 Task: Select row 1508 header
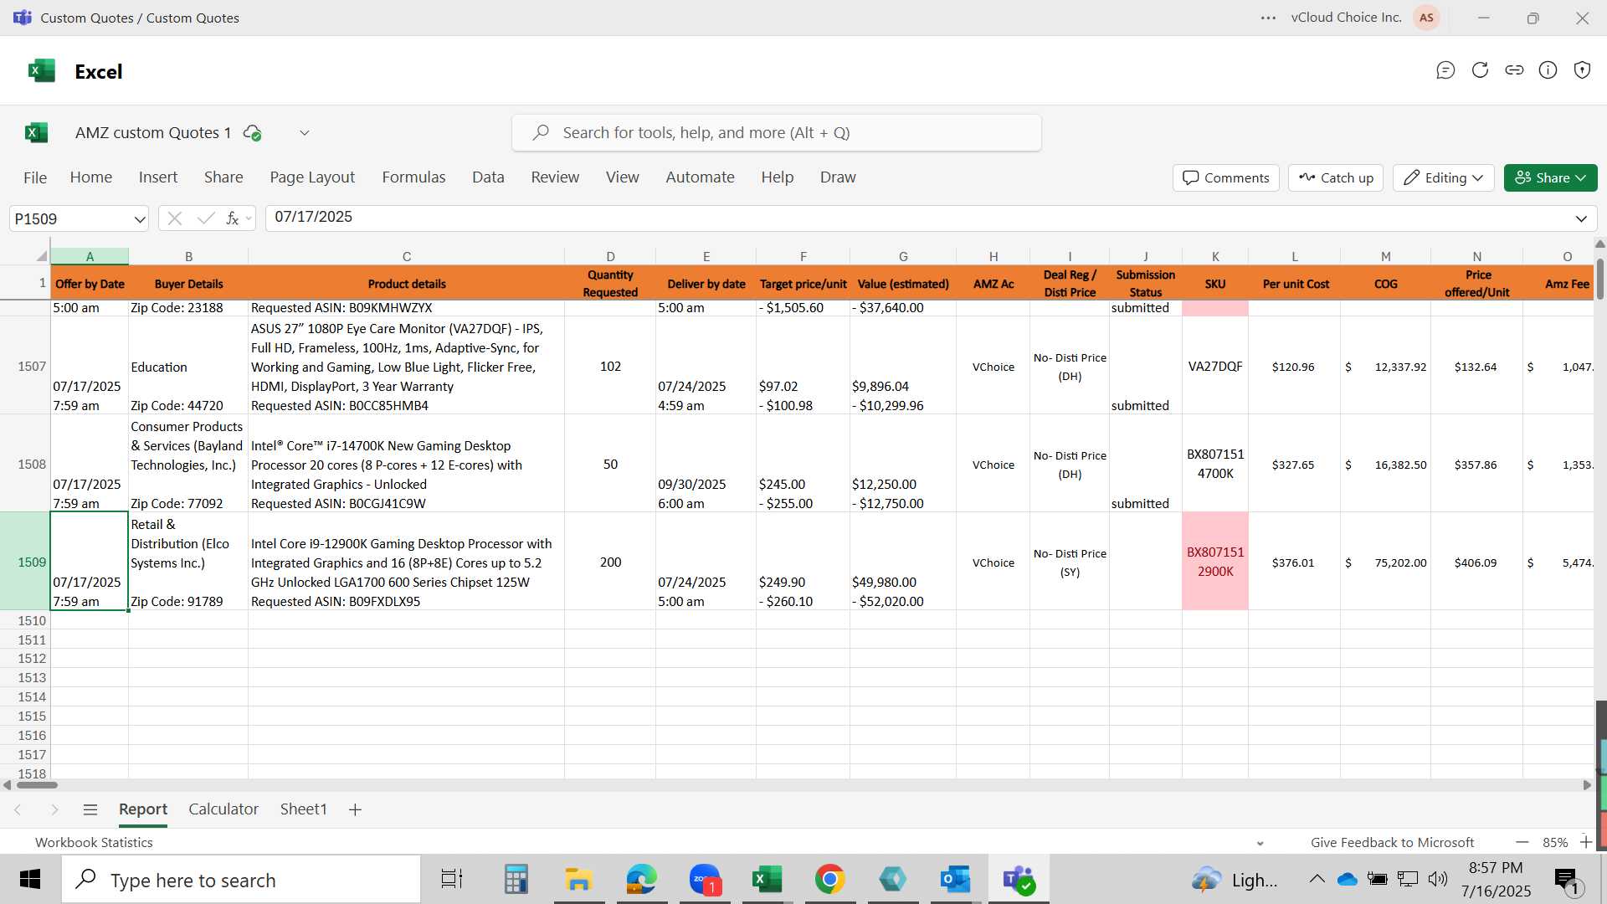pyautogui.click(x=25, y=464)
